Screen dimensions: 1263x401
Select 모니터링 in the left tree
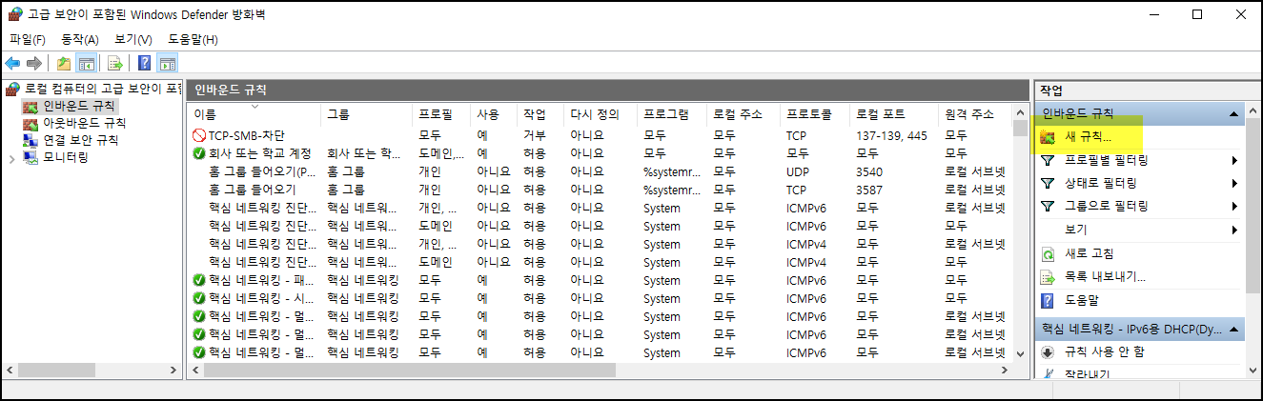pos(66,157)
